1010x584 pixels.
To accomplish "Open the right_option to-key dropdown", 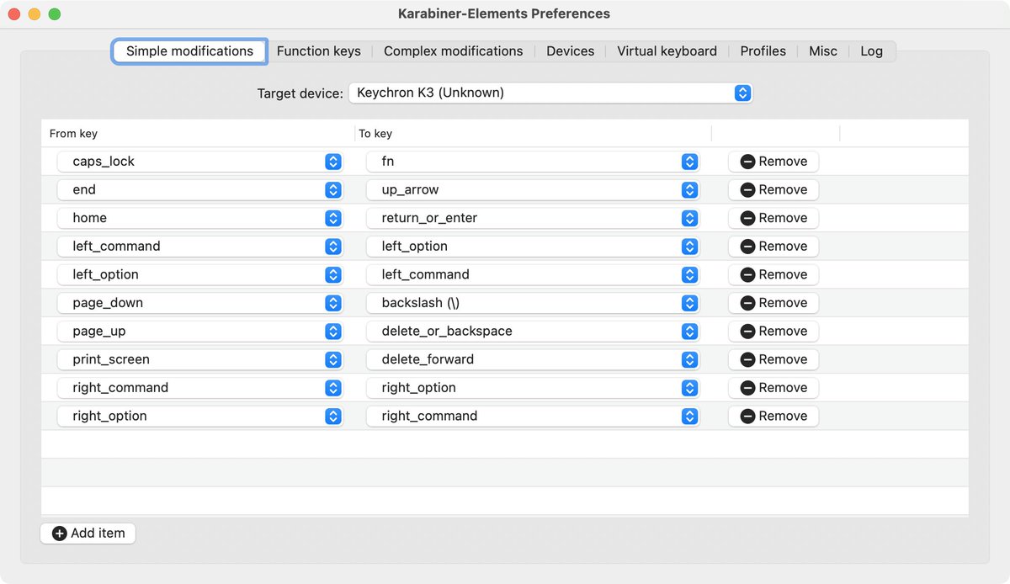I will [533, 388].
